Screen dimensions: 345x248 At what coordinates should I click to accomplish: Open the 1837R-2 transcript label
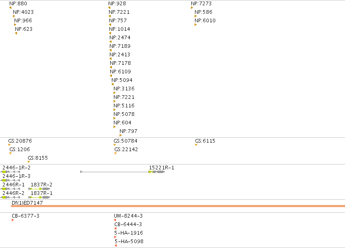click(x=42, y=185)
